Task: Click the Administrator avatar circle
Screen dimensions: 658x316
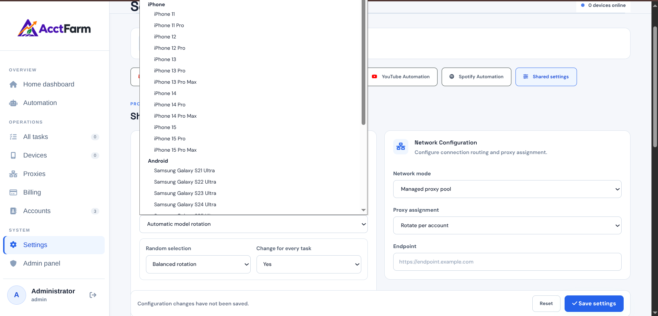Action: [x=16, y=295]
